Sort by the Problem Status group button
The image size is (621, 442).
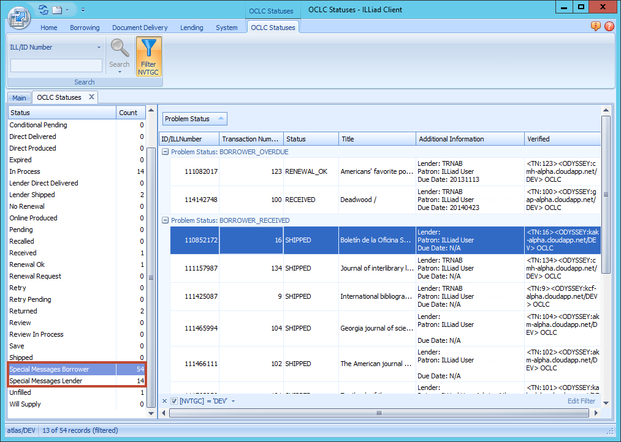pyautogui.click(x=194, y=119)
